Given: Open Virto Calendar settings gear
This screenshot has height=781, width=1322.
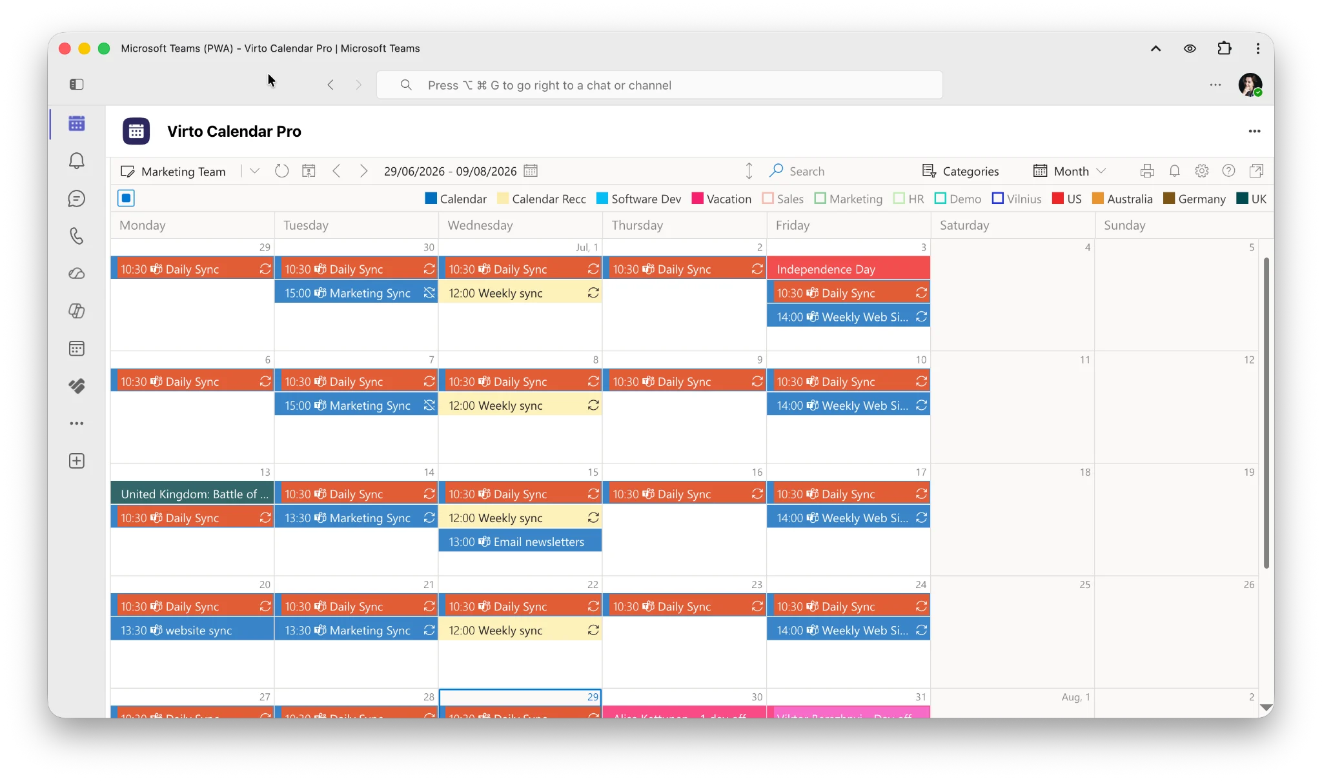Looking at the screenshot, I should pos(1201,171).
